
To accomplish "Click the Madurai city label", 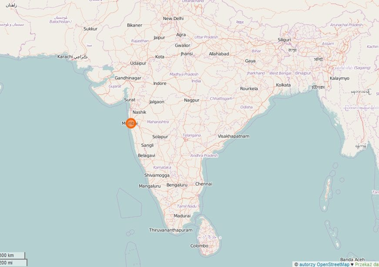I will (x=182, y=216).
